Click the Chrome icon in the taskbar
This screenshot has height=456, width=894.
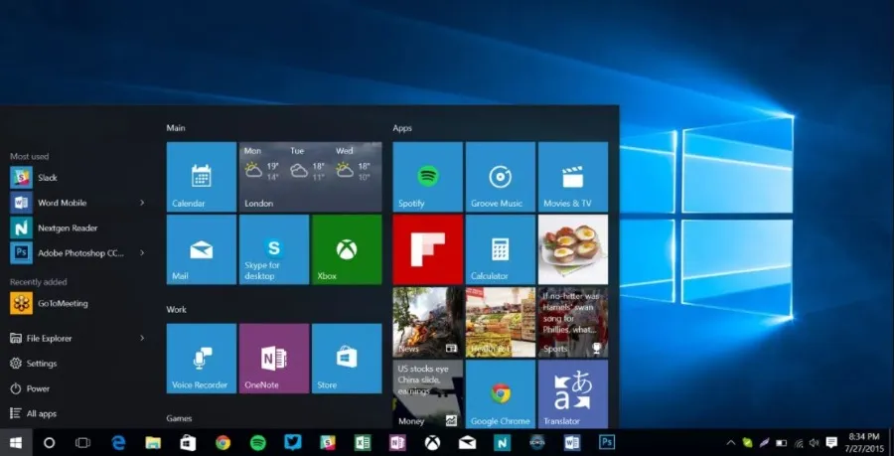pyautogui.click(x=223, y=442)
